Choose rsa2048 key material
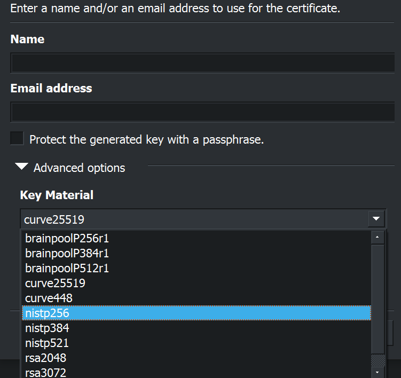 45,358
